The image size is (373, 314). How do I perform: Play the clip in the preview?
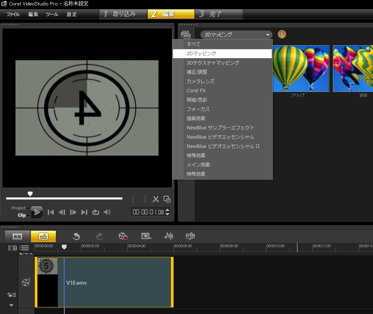tap(37, 212)
